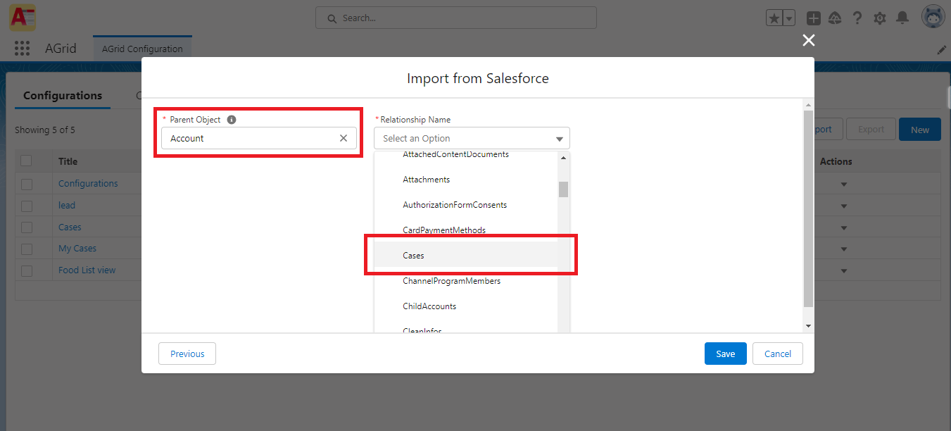Open the Global Actions plus icon
951x431 pixels.
coord(813,18)
